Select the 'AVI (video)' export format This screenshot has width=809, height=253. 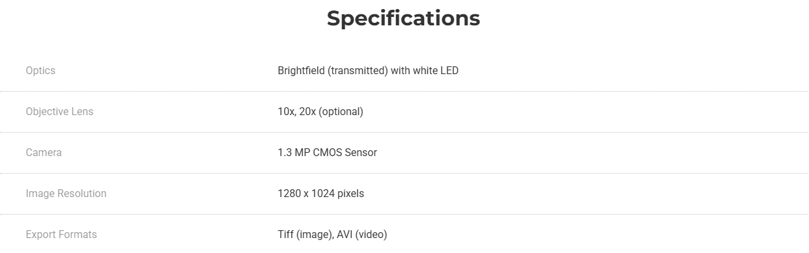click(362, 234)
